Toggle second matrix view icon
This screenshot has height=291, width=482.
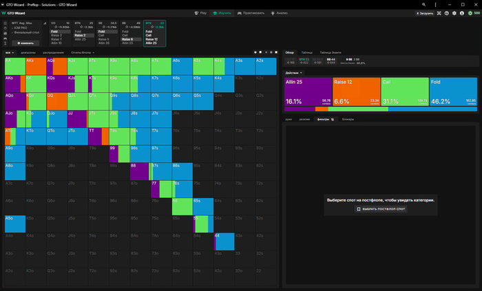click(260, 52)
